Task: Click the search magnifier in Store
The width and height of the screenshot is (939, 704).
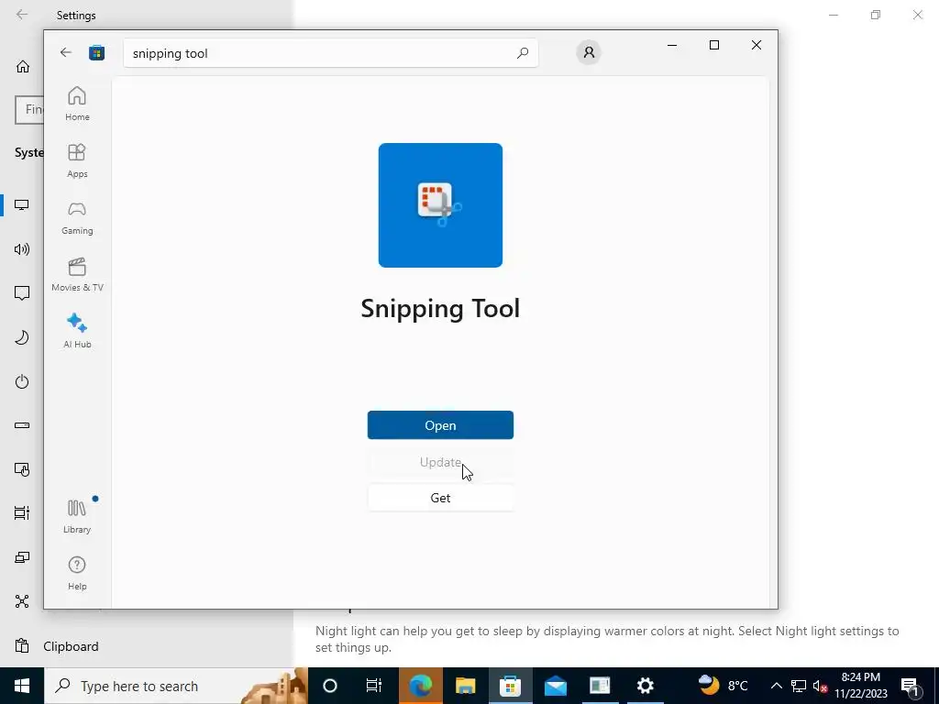Action: (x=522, y=53)
